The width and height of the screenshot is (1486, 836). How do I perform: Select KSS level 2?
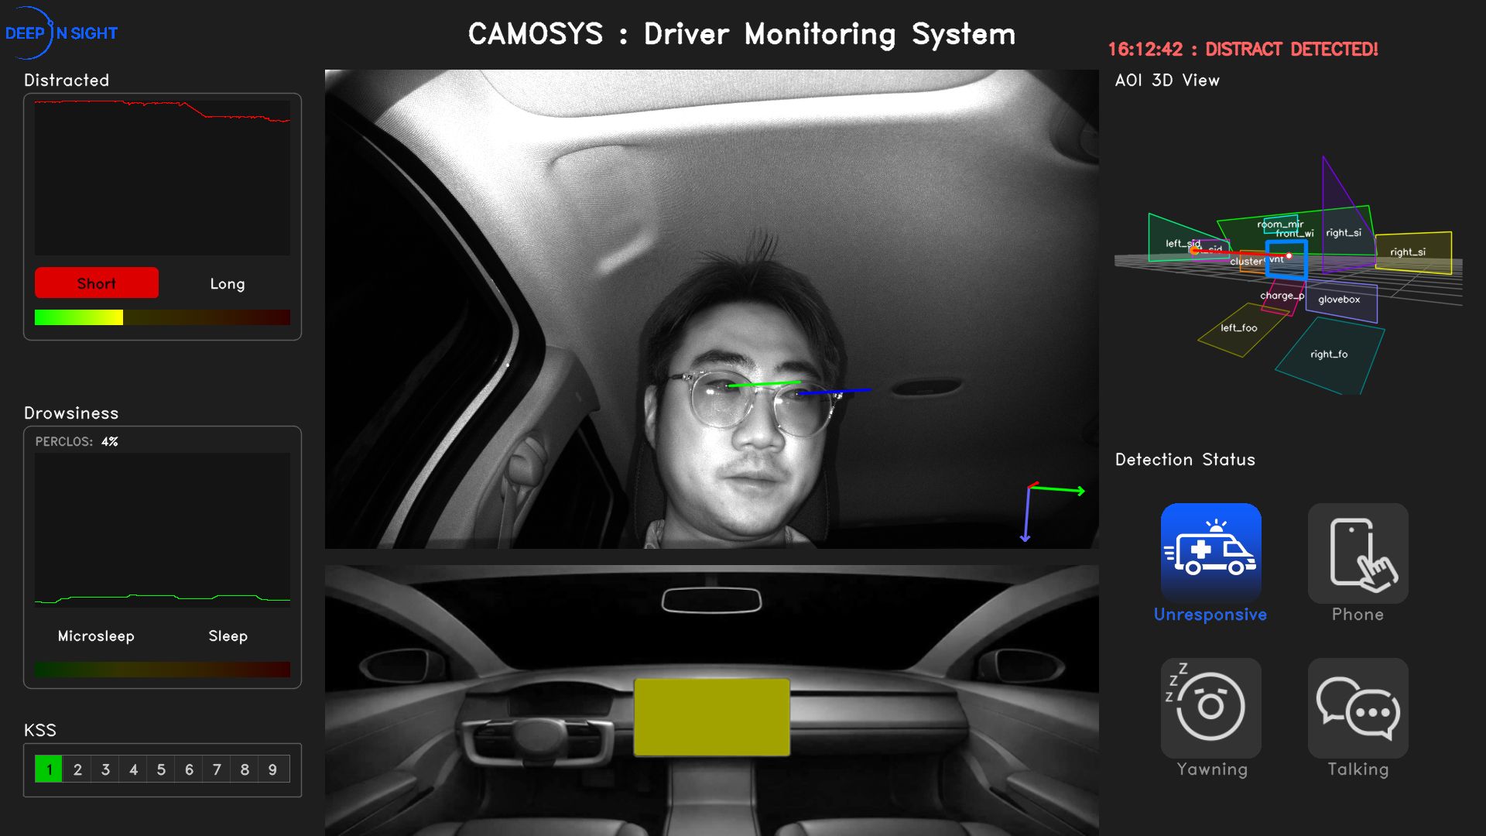[x=77, y=769]
